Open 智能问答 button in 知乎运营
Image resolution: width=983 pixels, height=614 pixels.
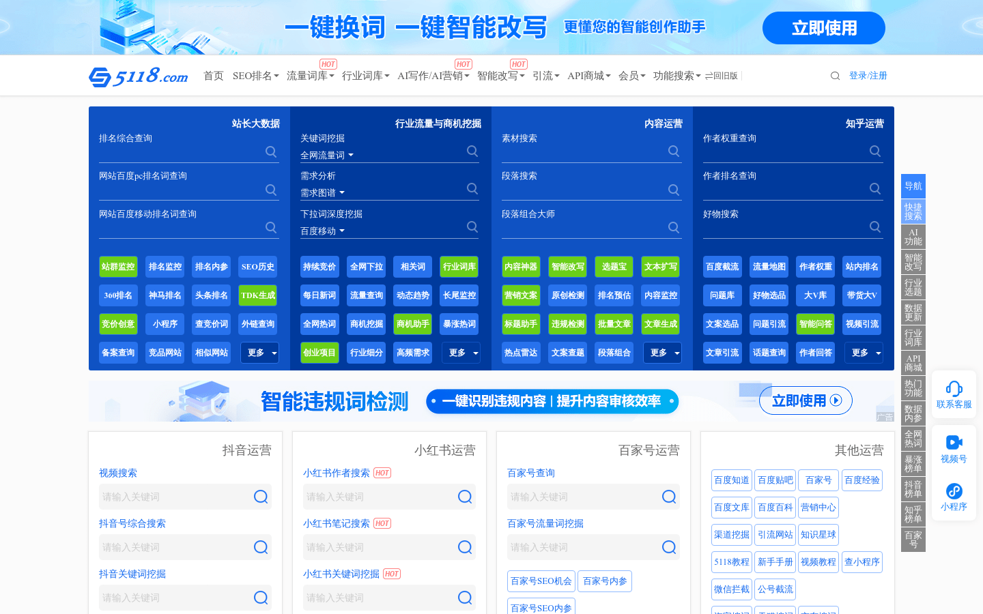click(x=815, y=324)
